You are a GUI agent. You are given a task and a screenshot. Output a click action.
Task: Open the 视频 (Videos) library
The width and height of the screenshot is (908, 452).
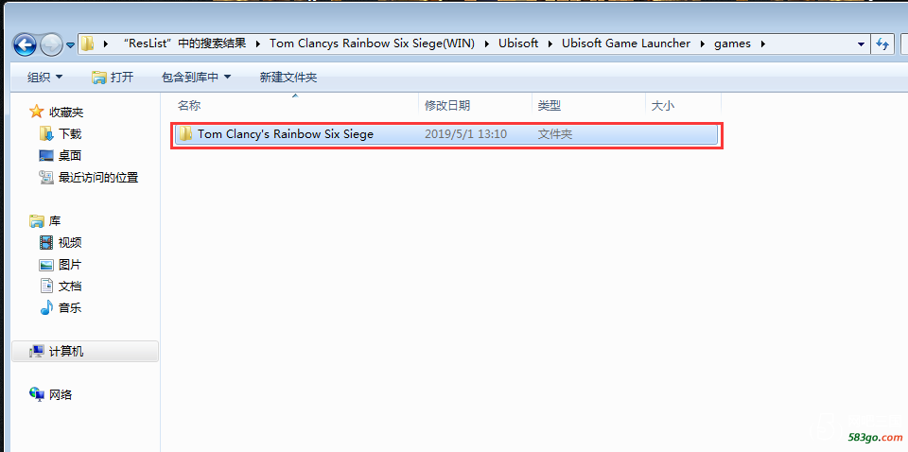click(x=69, y=242)
